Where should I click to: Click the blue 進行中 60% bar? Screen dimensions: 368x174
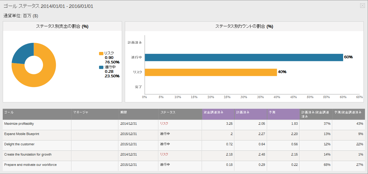[x=244, y=57]
